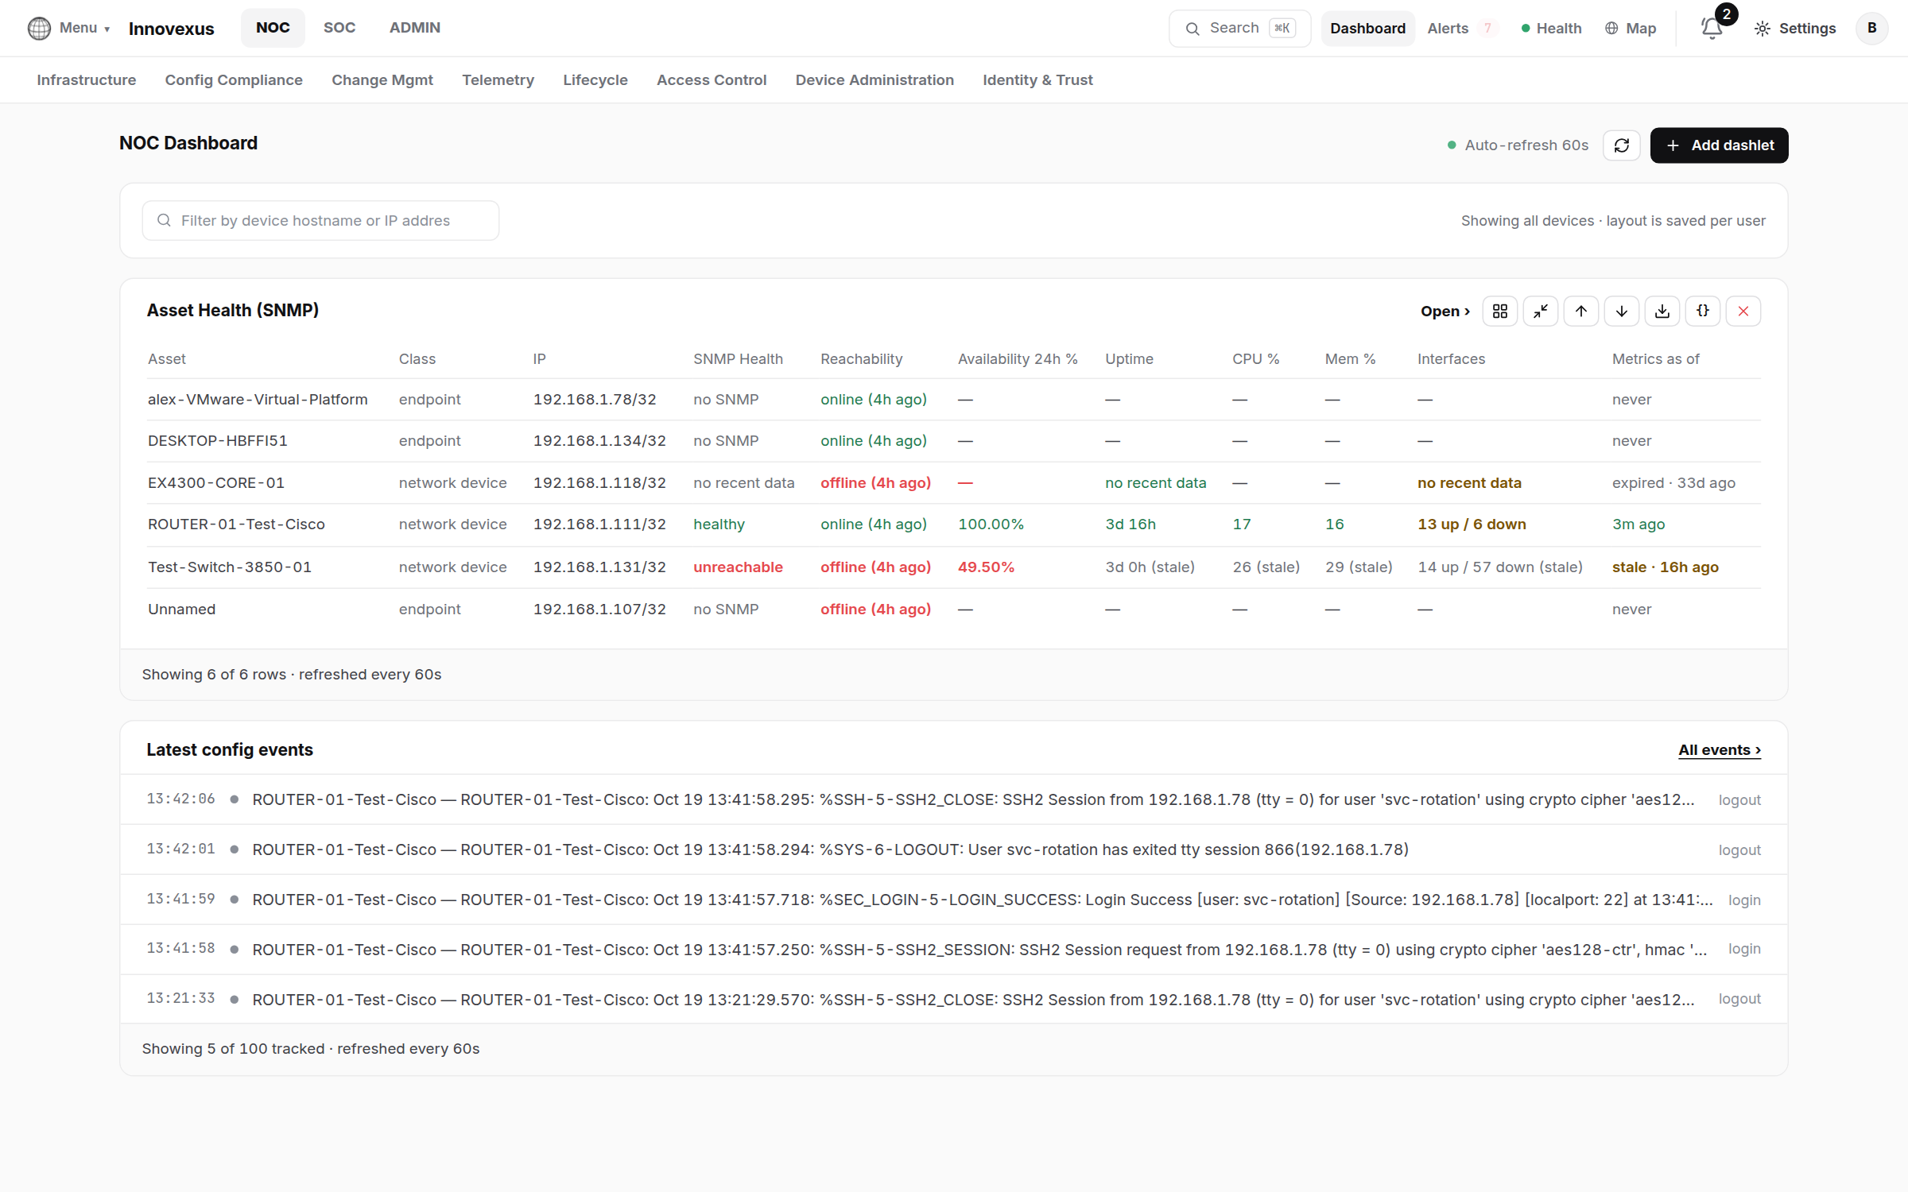This screenshot has width=1908, height=1192.
Task: Open the Infrastructure submenu
Action: pyautogui.click(x=87, y=80)
